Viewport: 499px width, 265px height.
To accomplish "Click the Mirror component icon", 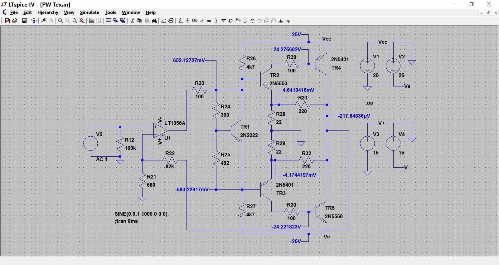I will pos(274,21).
